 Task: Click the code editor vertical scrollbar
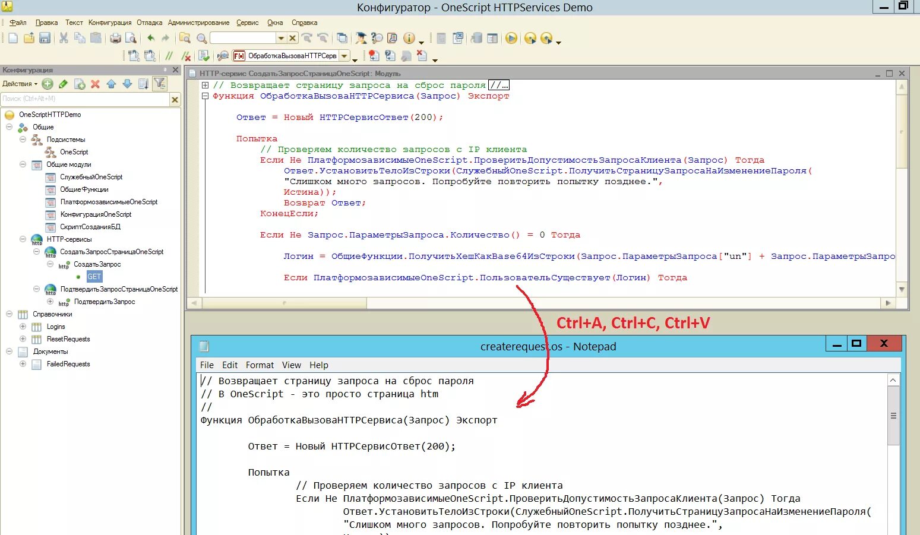[902, 188]
